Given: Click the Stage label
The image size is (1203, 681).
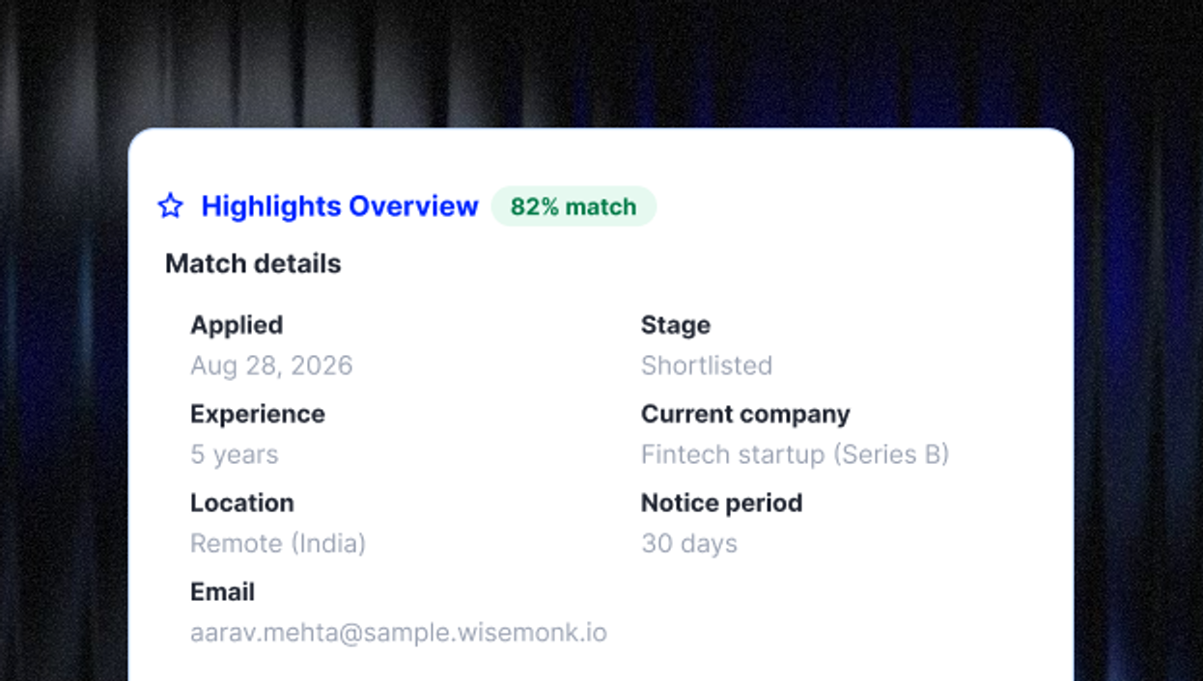Looking at the screenshot, I should click(x=676, y=325).
